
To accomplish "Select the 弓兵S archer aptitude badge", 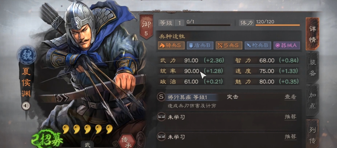I will click(x=229, y=46).
